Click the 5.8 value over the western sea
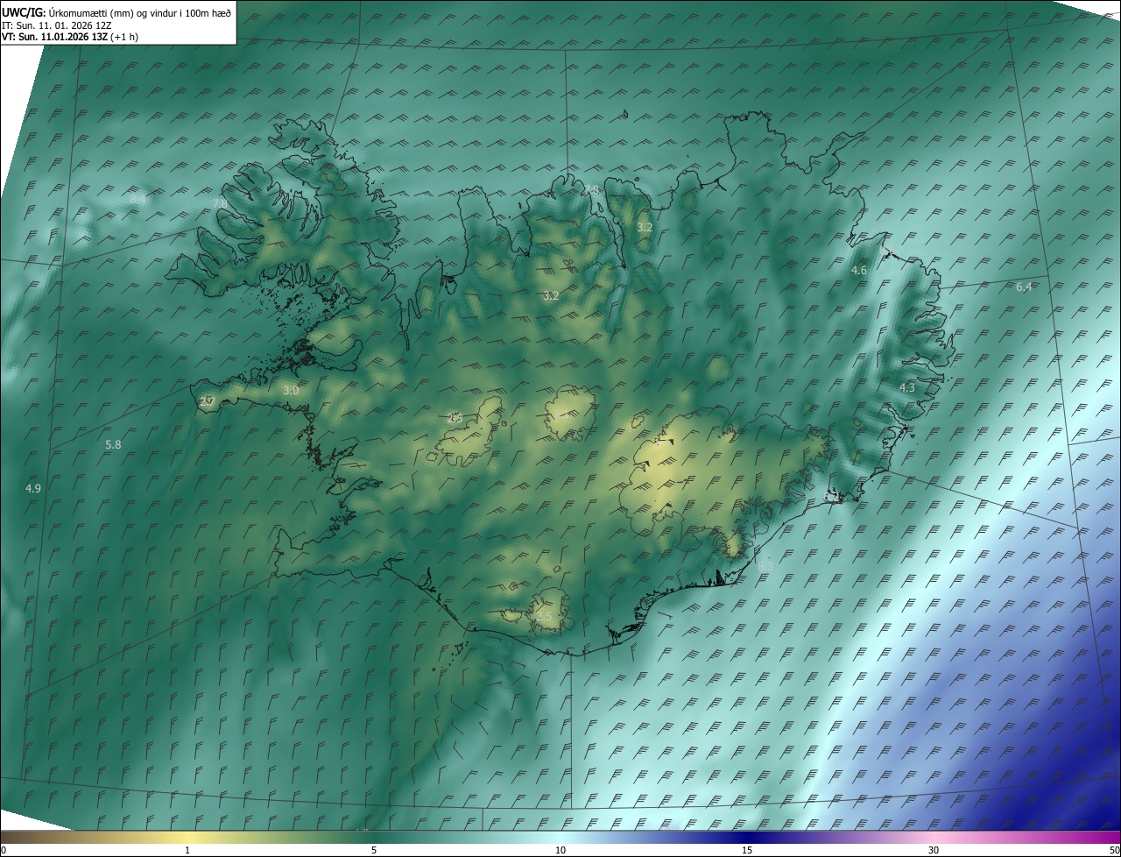 113,445
